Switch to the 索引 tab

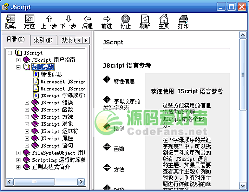click(43, 40)
